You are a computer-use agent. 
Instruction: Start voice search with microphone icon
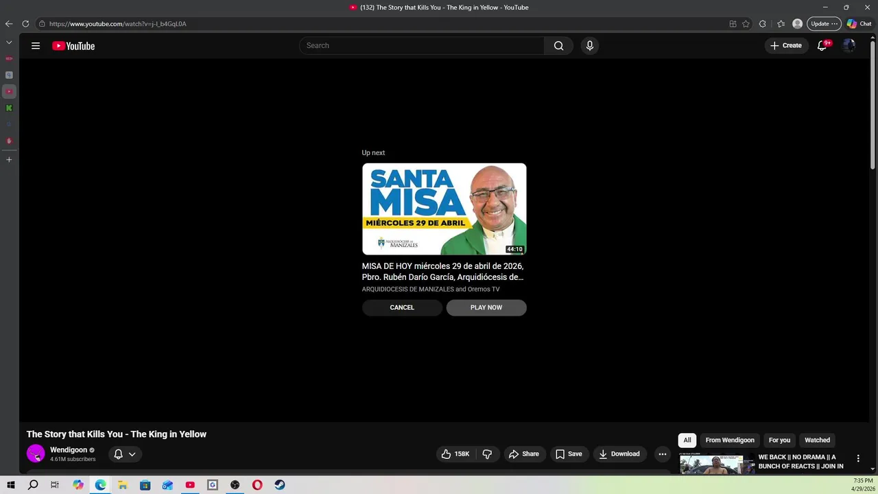pyautogui.click(x=589, y=46)
